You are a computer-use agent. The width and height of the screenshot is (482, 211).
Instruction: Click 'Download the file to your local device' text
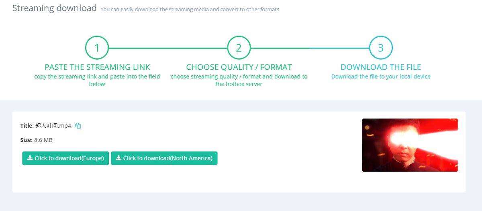(381, 76)
